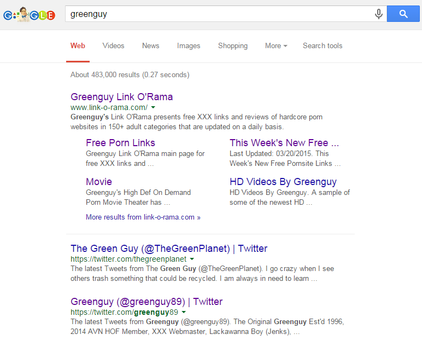The width and height of the screenshot is (422, 340).
Task: Click More results from link-o-rama.com
Action: tap(143, 217)
